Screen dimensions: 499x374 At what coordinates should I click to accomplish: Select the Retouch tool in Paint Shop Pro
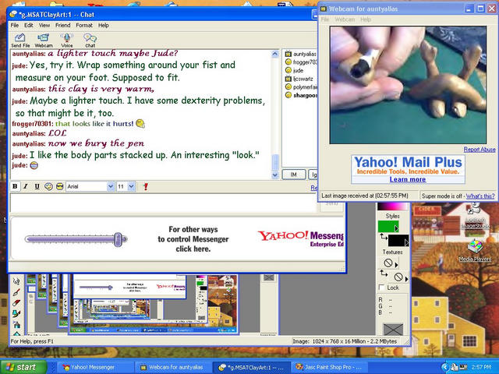tap(16, 280)
